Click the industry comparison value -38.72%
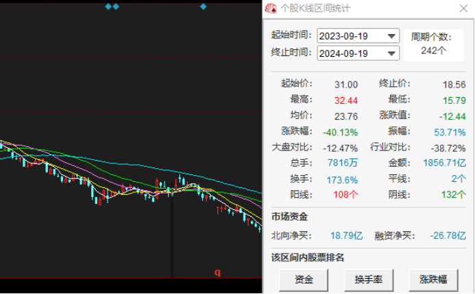 (x=448, y=148)
